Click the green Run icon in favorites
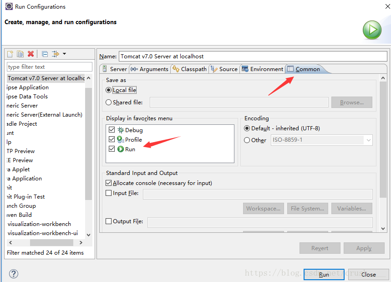Screen dimensions: 391x282 [x=121, y=149]
